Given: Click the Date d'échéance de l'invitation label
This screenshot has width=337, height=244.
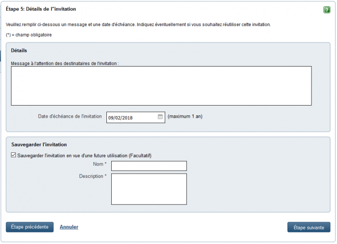Looking at the screenshot, I should click(70, 116).
